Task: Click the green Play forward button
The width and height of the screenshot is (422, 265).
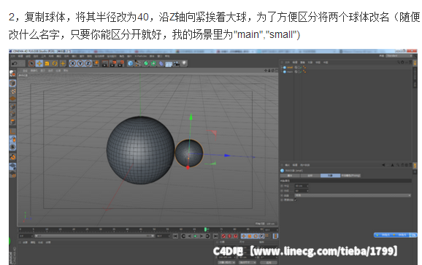Action: point(196,236)
